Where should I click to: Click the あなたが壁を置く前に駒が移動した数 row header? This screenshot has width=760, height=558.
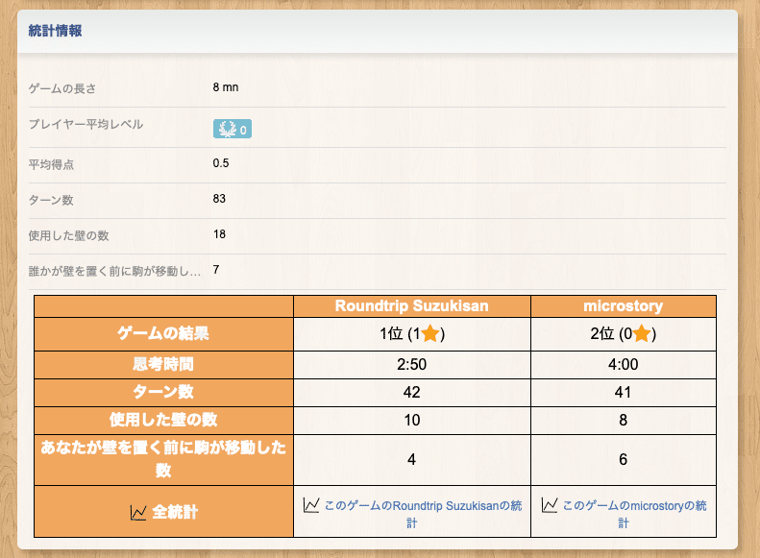coord(164,460)
